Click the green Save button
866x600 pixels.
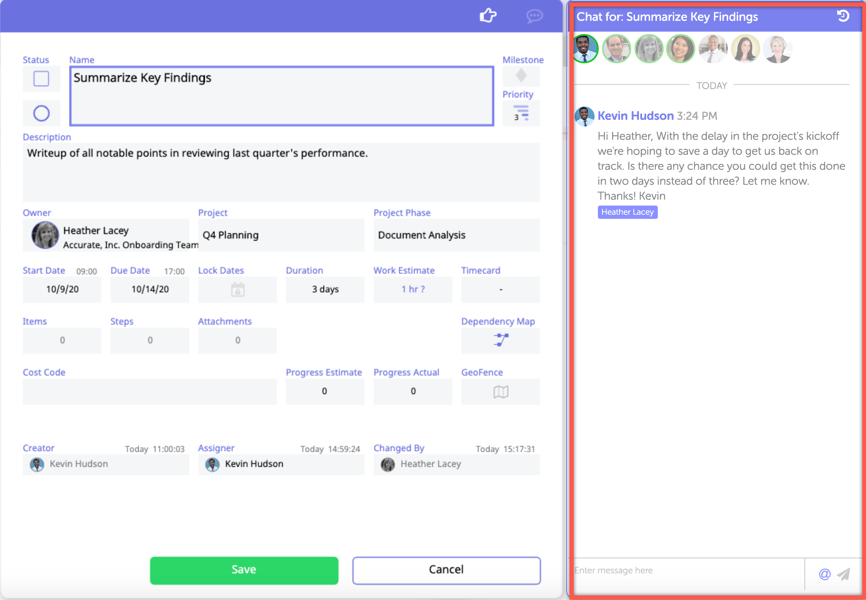click(244, 570)
